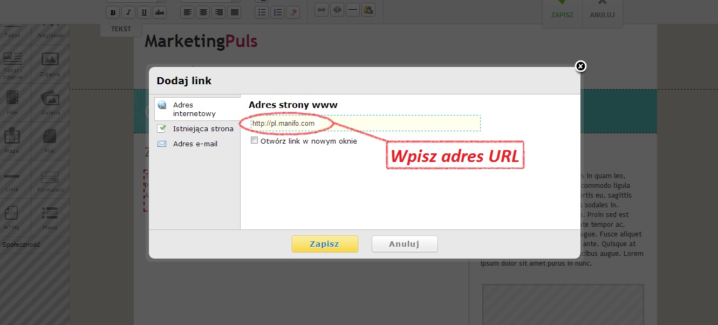This screenshot has height=325, width=718.
Task: Insert a numbered list
Action: [277, 12]
